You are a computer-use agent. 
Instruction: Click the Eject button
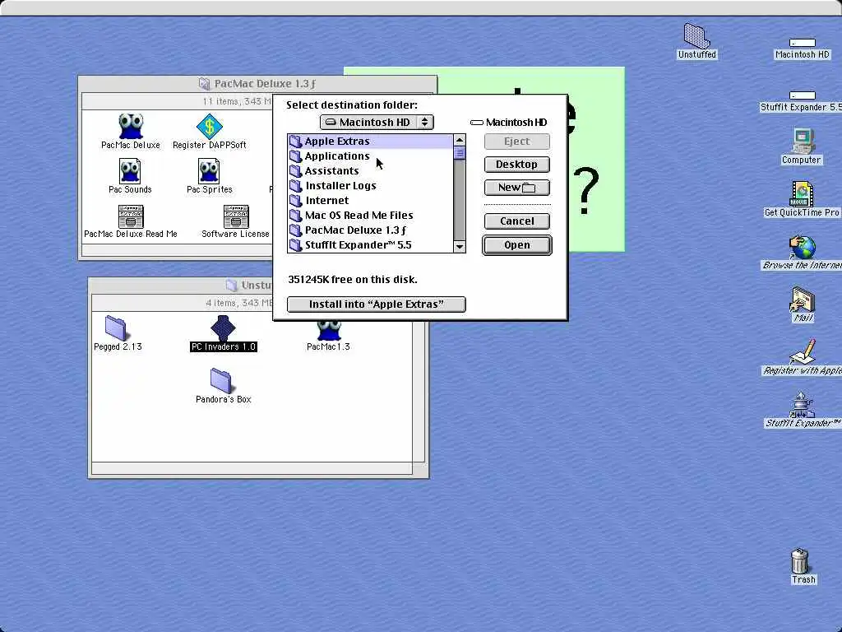tap(516, 142)
